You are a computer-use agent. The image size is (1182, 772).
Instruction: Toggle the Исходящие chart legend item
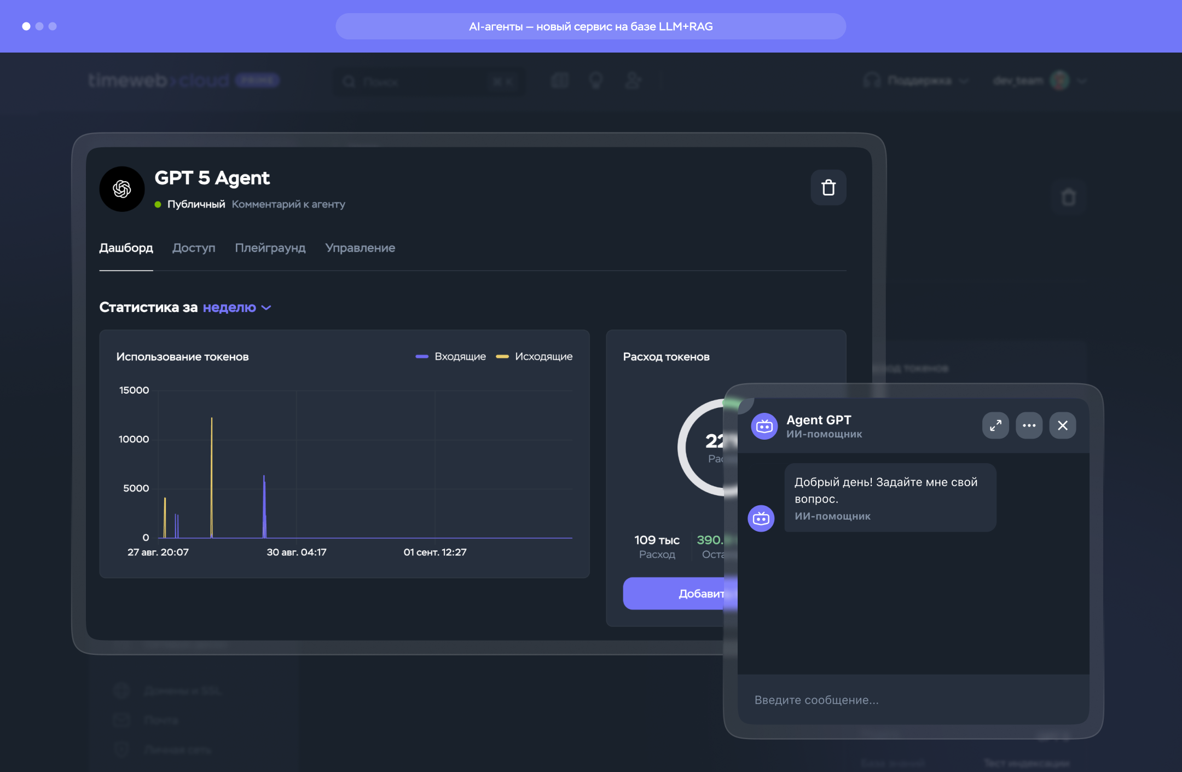click(534, 356)
